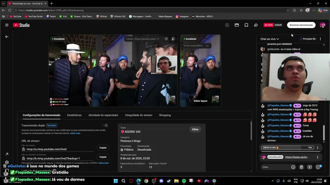
Task: Open the YouTube Studio hamburger menu
Action: click(x=7, y=25)
